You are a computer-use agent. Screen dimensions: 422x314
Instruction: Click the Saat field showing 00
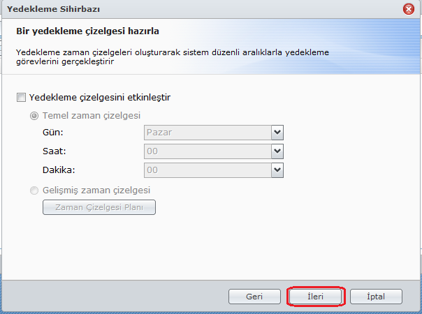[207, 151]
